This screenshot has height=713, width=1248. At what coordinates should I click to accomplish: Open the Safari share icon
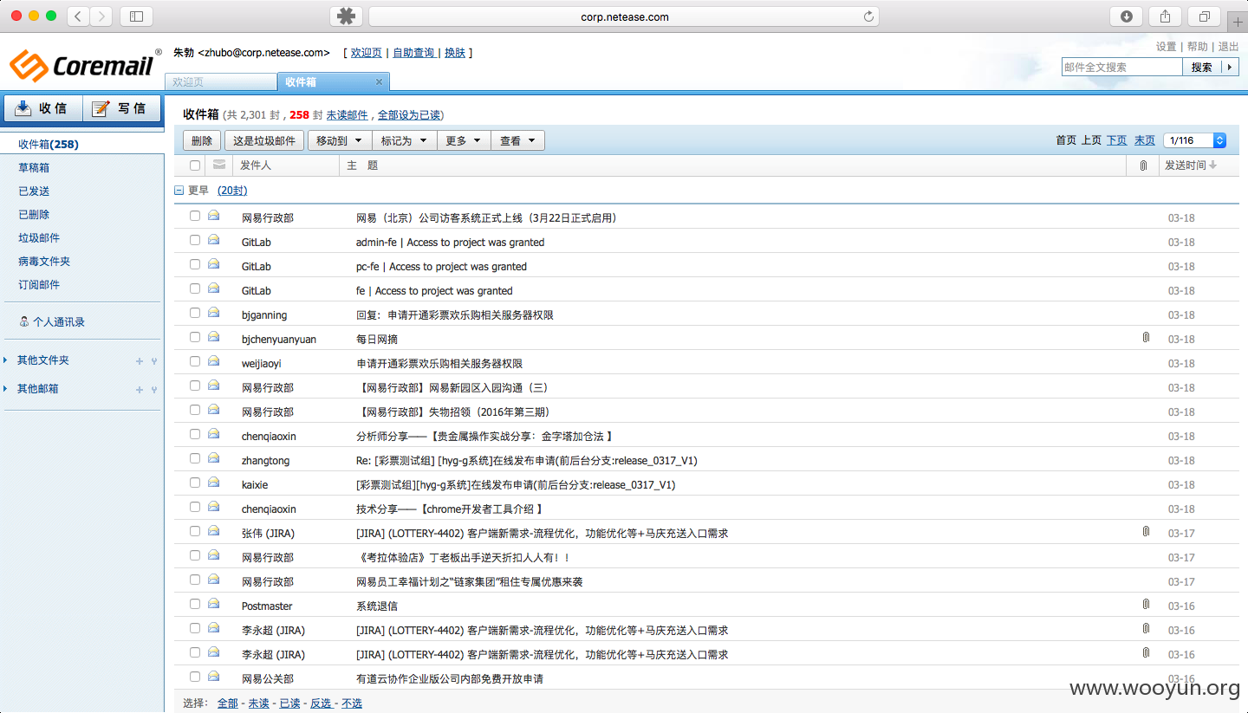(x=1166, y=16)
